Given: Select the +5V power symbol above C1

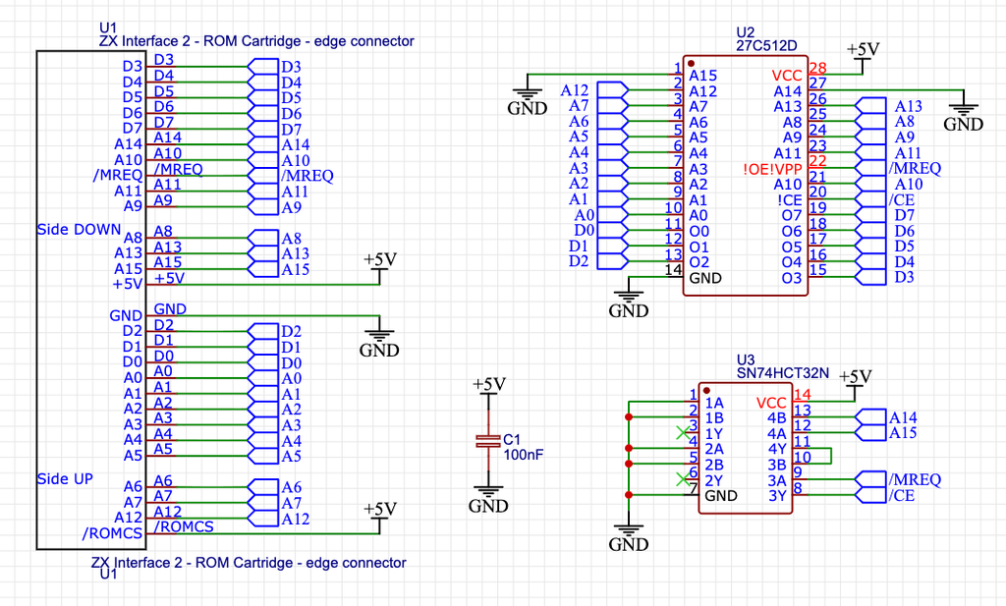Looking at the screenshot, I should coord(489,388).
